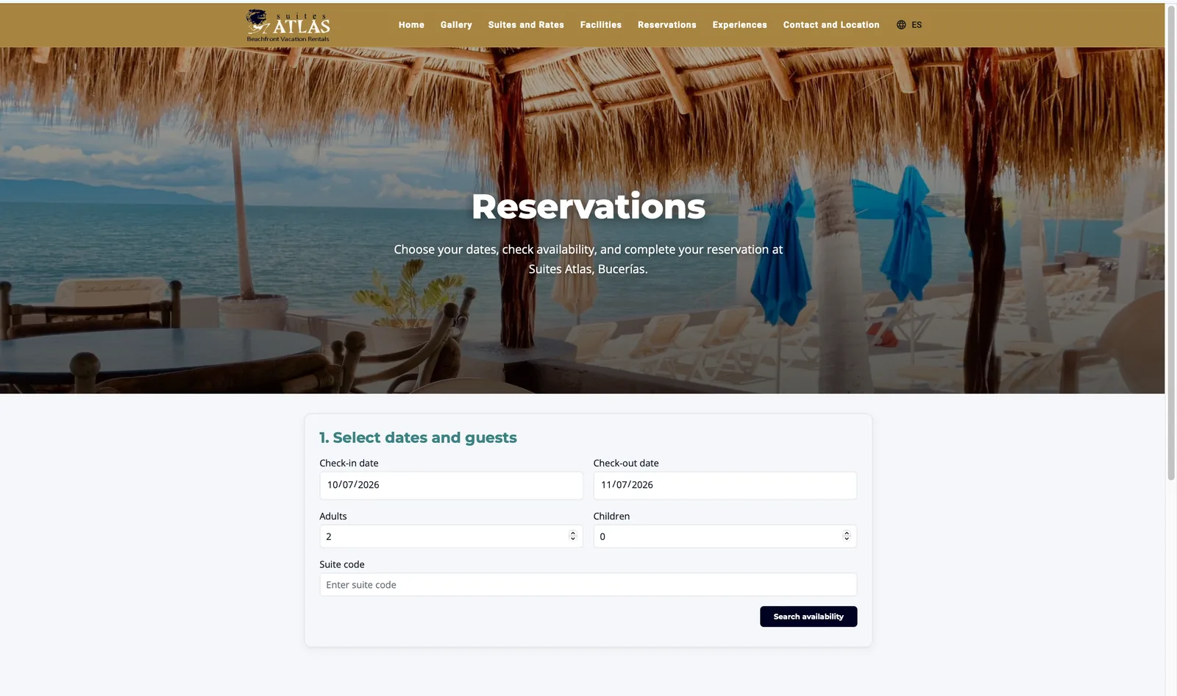Adjust children count using stepper arrows

coord(847,536)
